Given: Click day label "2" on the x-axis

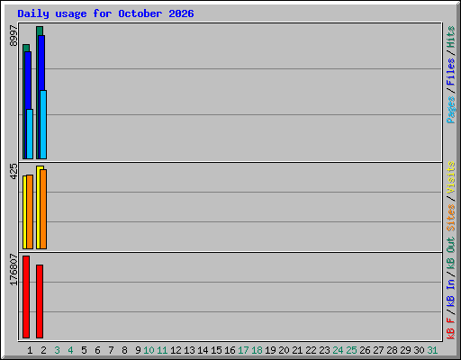Looking at the screenshot, I should (43, 350).
